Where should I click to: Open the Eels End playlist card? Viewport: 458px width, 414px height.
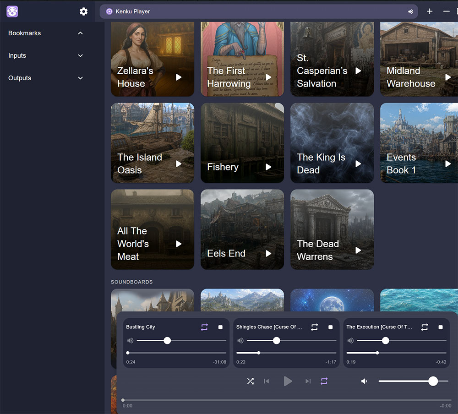click(x=242, y=229)
